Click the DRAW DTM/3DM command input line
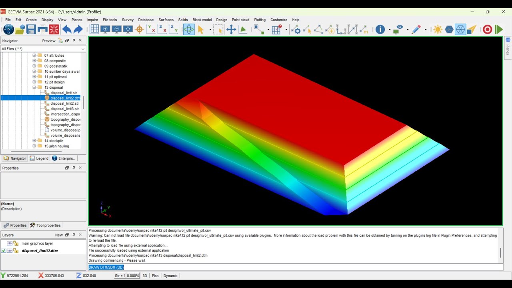512x288 pixels. coord(295,267)
